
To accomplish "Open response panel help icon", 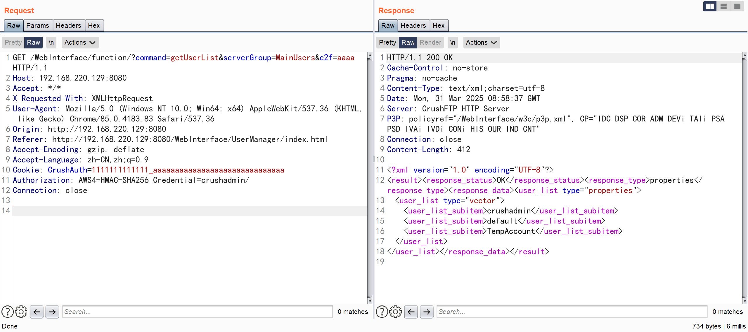I will (x=382, y=312).
